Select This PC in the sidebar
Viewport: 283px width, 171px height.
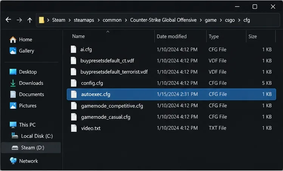tap(23, 125)
